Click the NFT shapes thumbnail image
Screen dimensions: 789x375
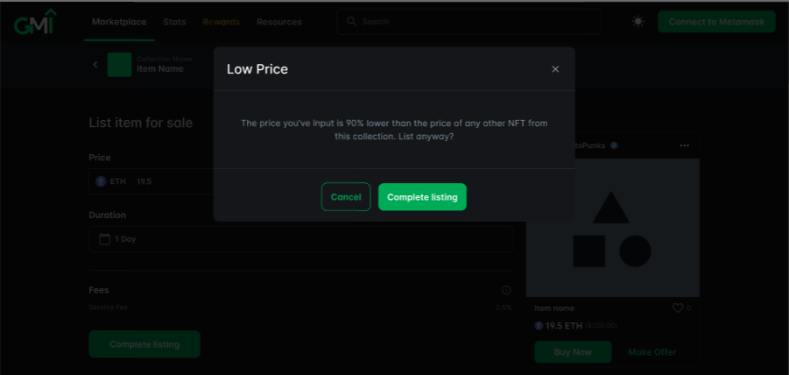(612, 228)
